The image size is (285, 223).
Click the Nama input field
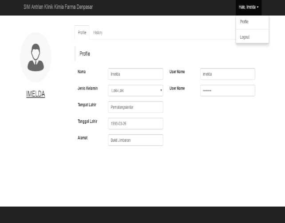pyautogui.click(x=135, y=74)
